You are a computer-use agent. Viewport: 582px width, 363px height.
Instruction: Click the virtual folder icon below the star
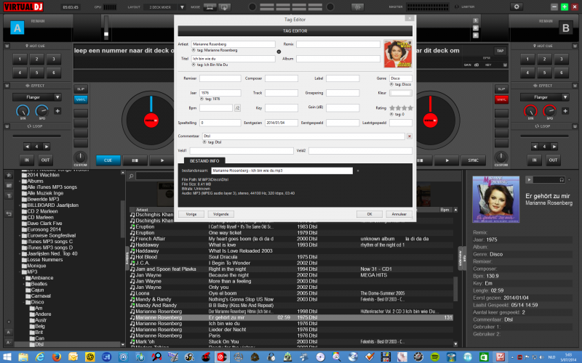click(9, 186)
